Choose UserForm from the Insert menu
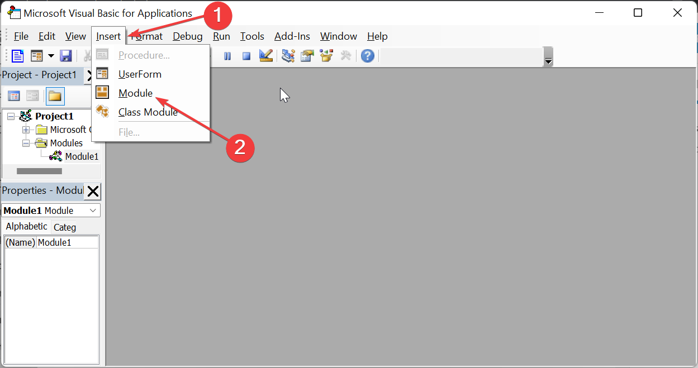The image size is (698, 368). pos(151,74)
